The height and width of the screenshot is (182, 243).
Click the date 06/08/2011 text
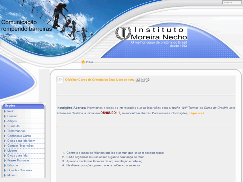(x=110, y=113)
